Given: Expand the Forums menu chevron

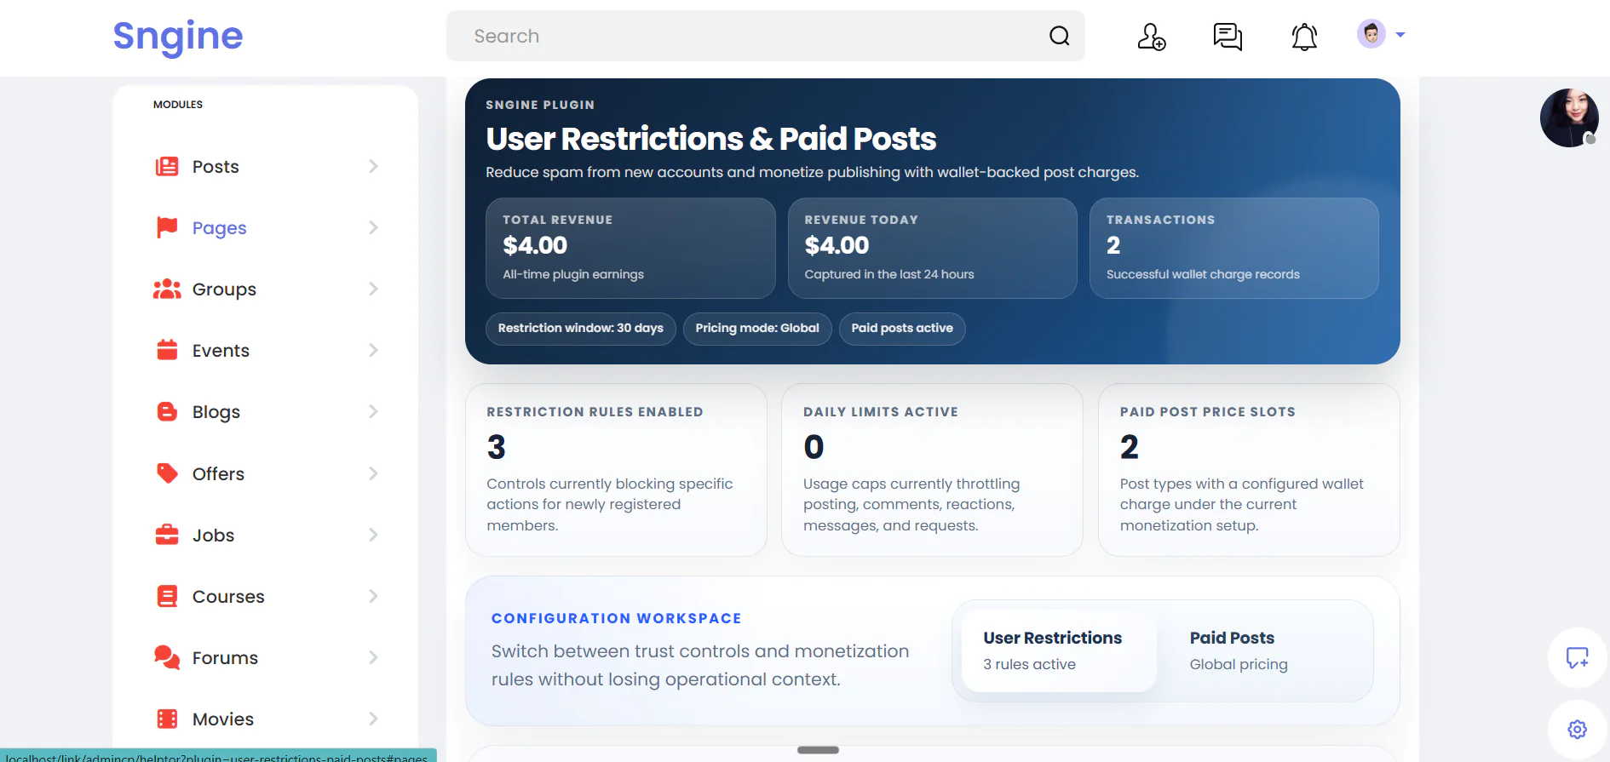Looking at the screenshot, I should coord(373,657).
